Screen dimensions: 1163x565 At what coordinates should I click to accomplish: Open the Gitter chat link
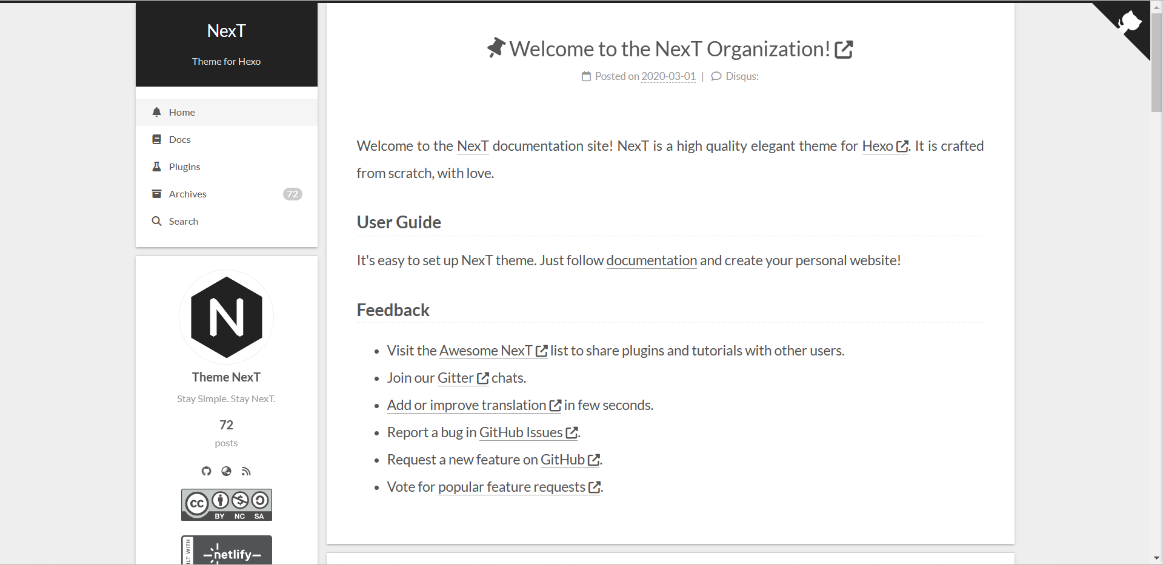456,378
